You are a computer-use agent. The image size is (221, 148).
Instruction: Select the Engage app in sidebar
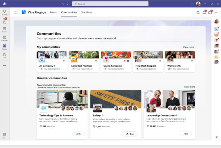pyautogui.click(x=5, y=47)
